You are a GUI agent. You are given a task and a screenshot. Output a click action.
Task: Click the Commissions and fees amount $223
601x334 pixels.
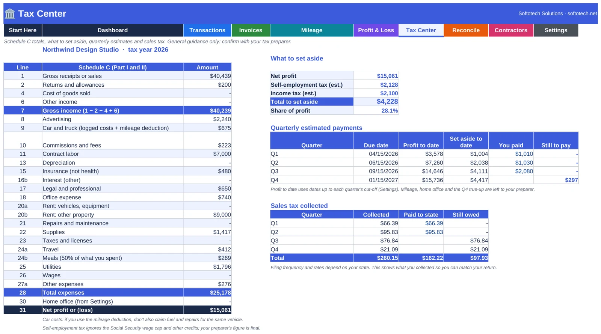click(207, 141)
